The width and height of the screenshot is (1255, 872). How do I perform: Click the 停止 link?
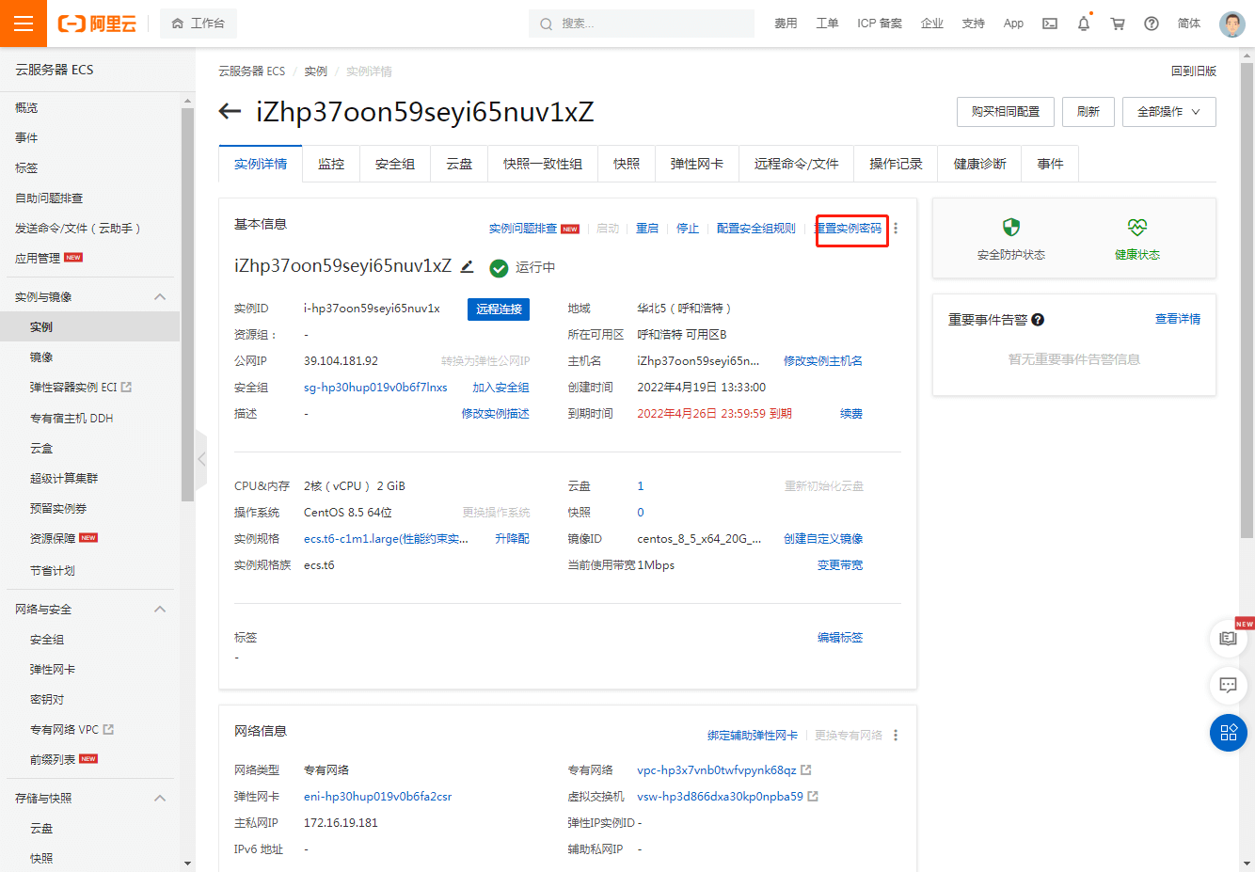click(x=688, y=229)
